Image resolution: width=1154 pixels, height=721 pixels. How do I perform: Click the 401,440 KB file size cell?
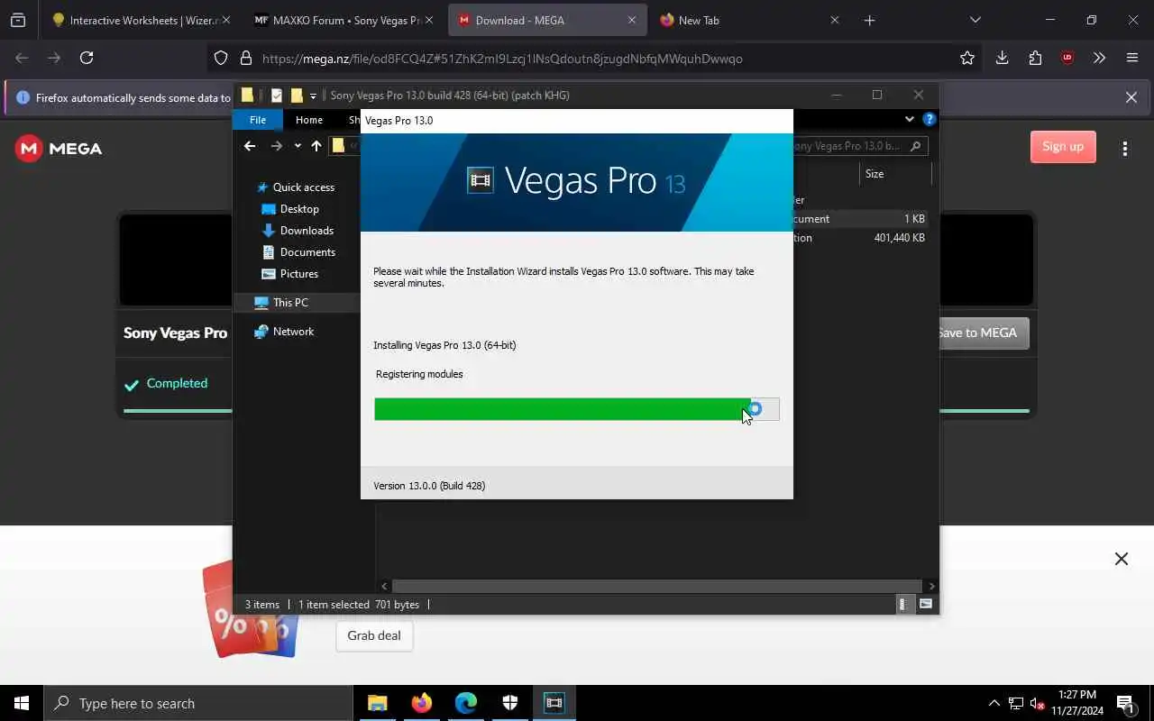[x=899, y=238]
